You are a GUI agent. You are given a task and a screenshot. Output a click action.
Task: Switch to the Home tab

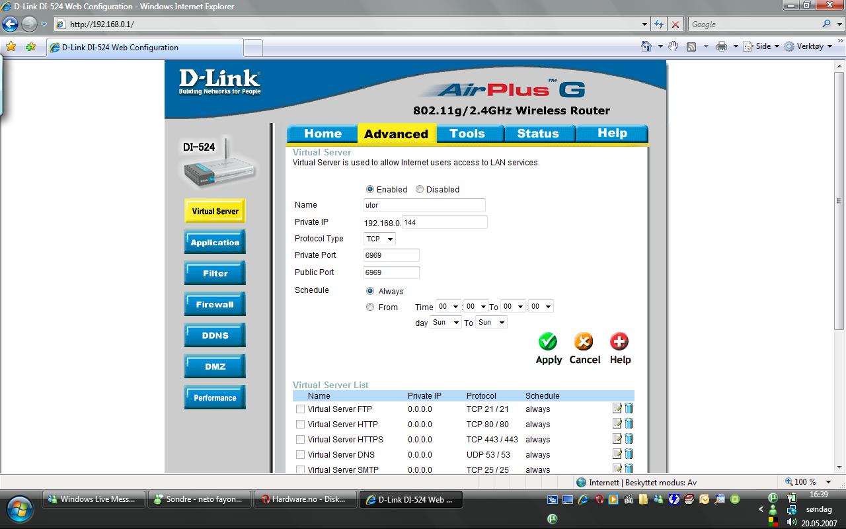point(323,133)
